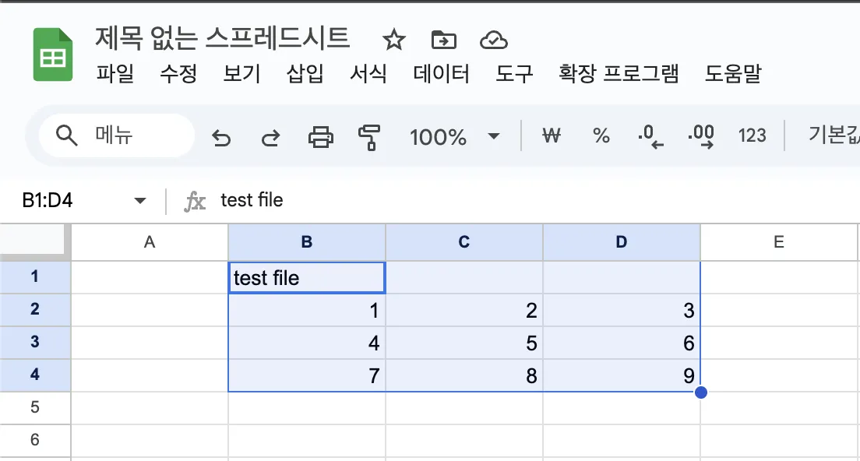The width and height of the screenshot is (860, 461).
Task: Check document save status via cloud icon
Action: point(493,39)
